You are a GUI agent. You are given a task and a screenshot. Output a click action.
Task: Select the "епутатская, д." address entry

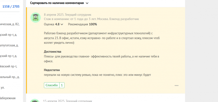[x=9, y=45]
